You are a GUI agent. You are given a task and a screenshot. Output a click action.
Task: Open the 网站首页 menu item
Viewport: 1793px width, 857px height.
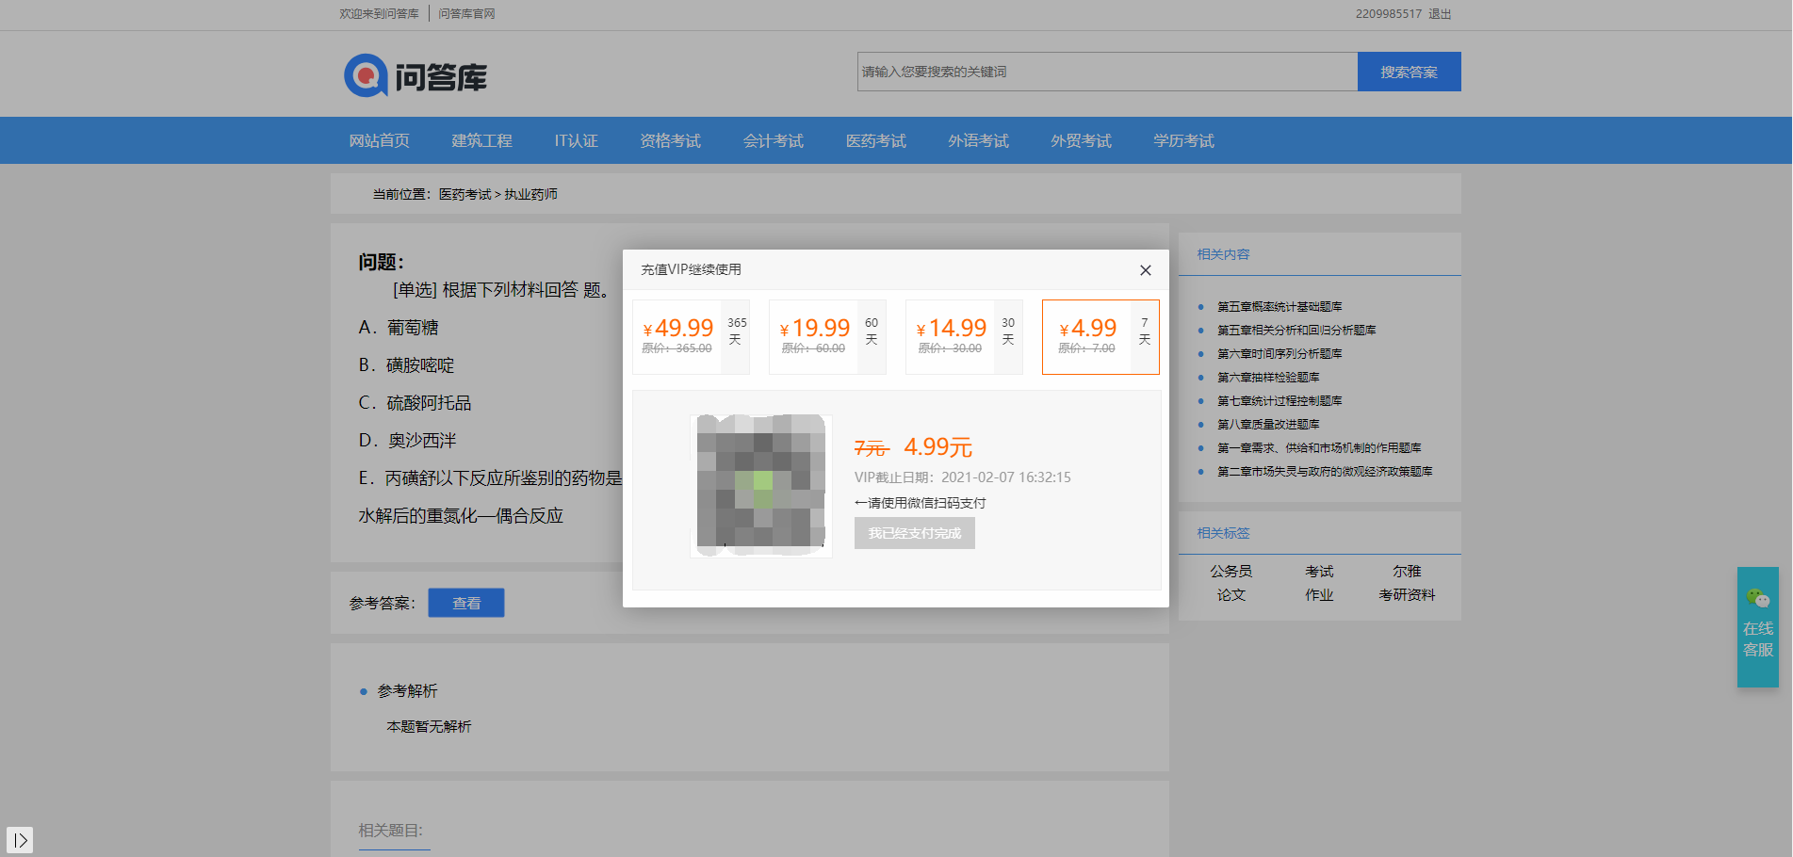tap(380, 140)
